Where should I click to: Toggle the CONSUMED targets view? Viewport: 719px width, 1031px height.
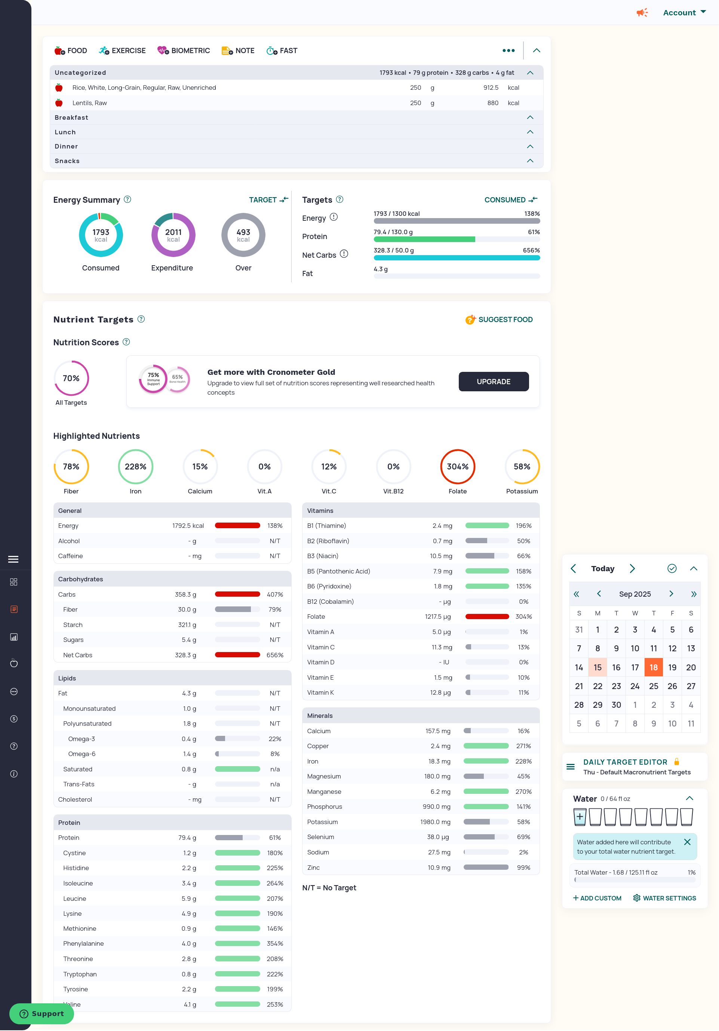pos(510,200)
